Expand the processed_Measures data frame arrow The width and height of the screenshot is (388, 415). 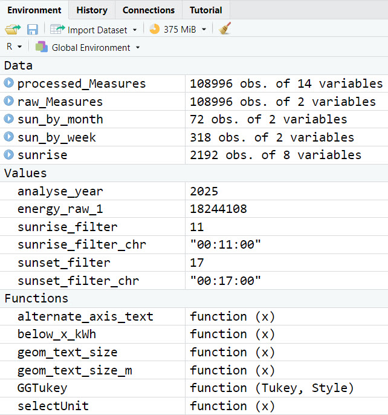8,83
